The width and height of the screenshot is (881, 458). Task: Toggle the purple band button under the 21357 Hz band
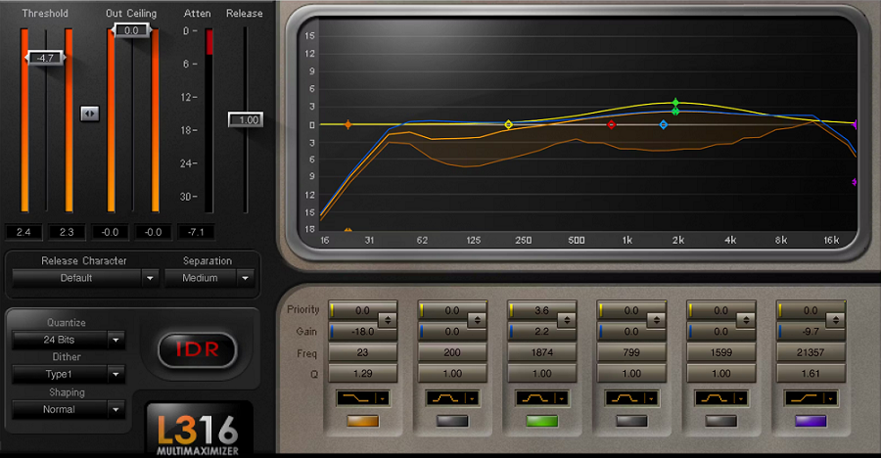pos(811,421)
